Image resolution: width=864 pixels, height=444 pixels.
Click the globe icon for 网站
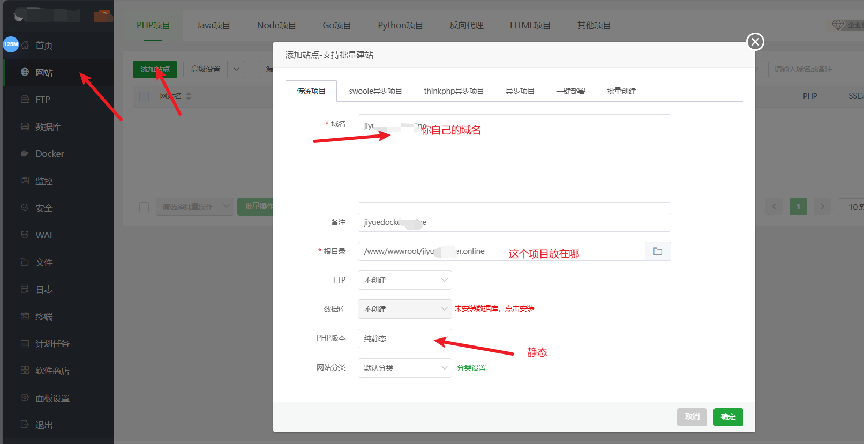click(x=25, y=72)
